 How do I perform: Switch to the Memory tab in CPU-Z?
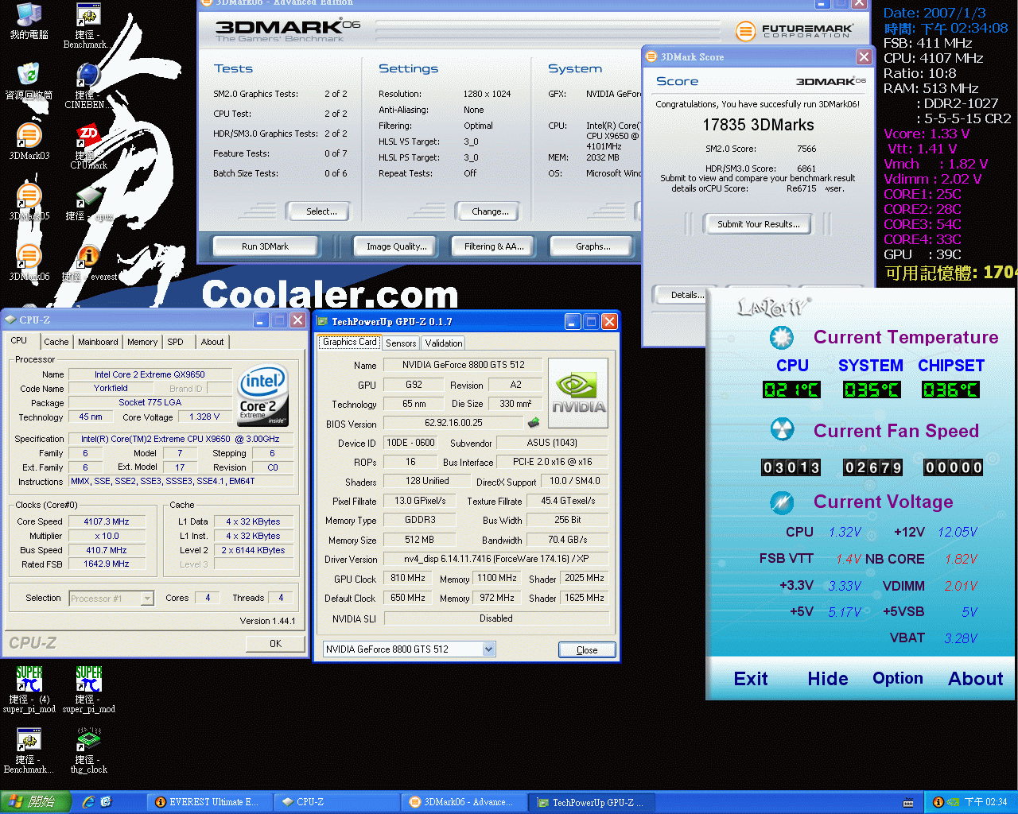pyautogui.click(x=142, y=342)
